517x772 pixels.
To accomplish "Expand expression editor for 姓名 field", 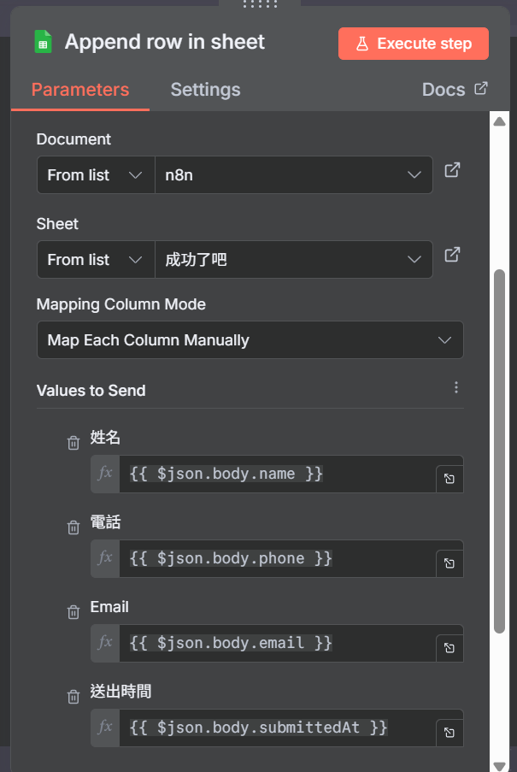I will [x=449, y=480].
